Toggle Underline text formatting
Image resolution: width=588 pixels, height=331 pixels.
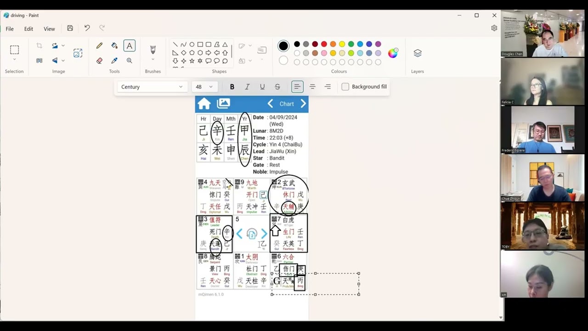click(262, 86)
